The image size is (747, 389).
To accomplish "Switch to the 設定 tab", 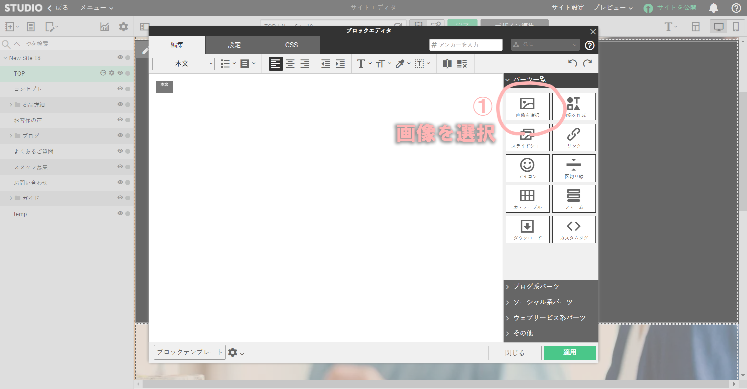I will tap(234, 45).
